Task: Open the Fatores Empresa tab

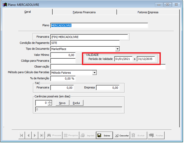Action: coord(148,12)
